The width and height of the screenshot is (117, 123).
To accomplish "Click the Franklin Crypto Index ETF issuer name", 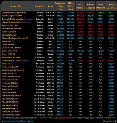I will 12,16.
